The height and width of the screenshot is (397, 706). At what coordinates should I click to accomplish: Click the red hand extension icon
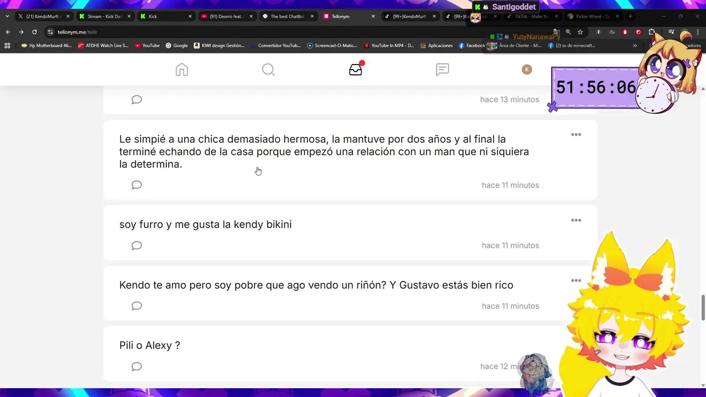pos(625,32)
